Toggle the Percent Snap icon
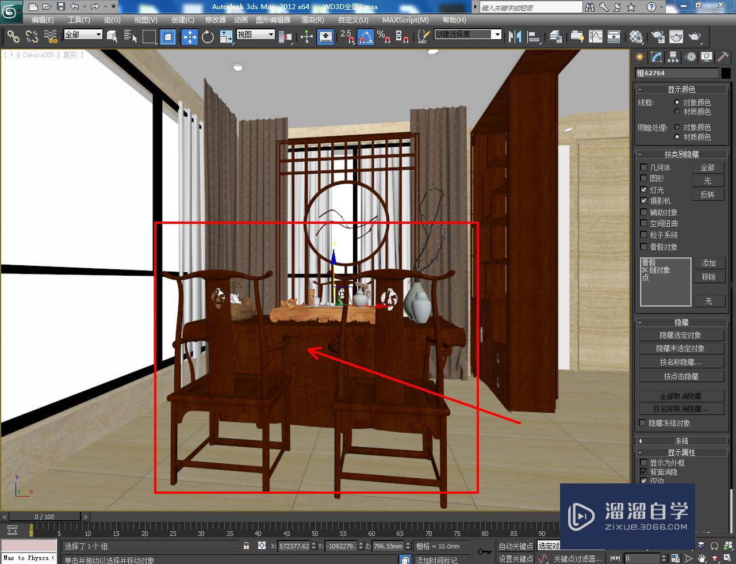 [x=384, y=37]
